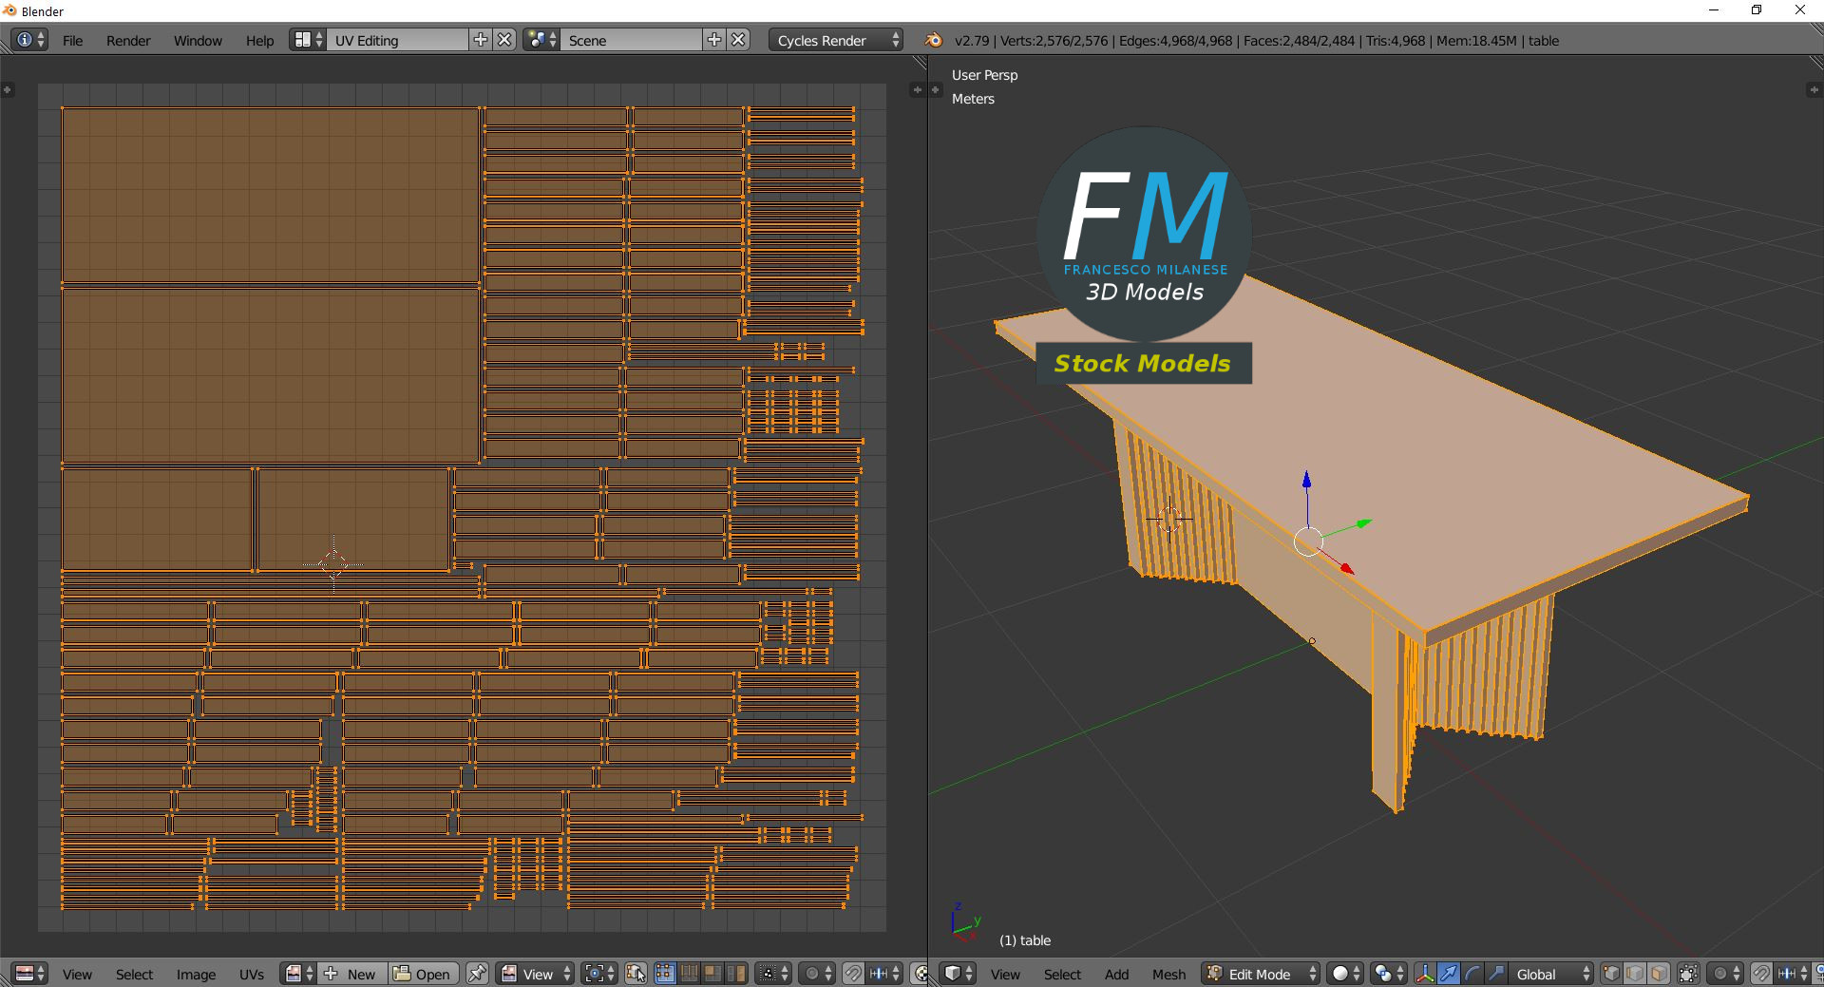The width and height of the screenshot is (1824, 987).
Task: Open the UVs menu
Action: point(252,975)
